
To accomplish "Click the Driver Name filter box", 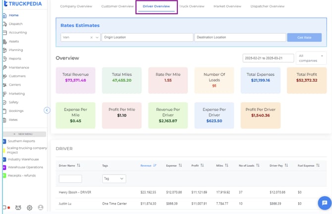I will coord(70,179).
